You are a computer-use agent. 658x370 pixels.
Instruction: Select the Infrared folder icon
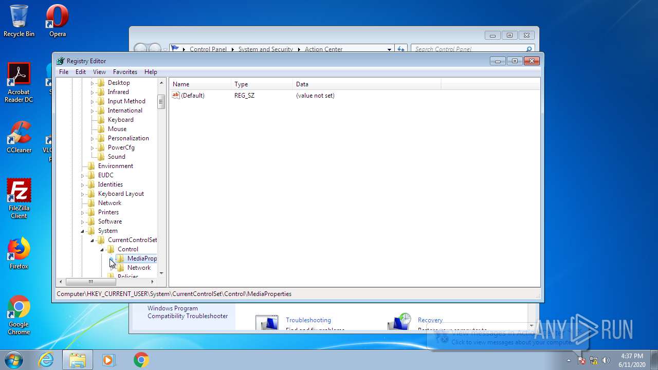pos(101,92)
